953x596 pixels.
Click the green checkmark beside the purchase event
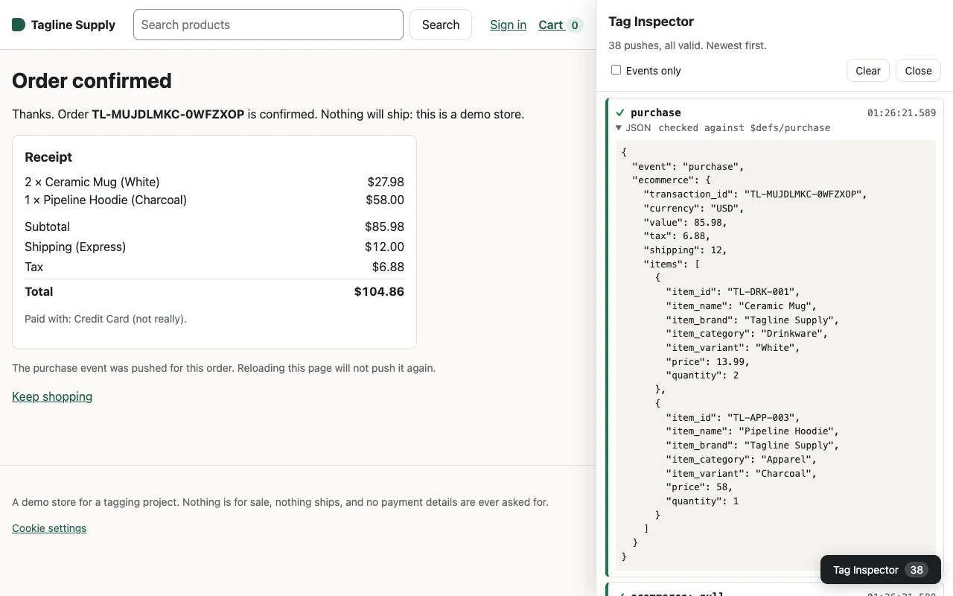[x=620, y=112]
